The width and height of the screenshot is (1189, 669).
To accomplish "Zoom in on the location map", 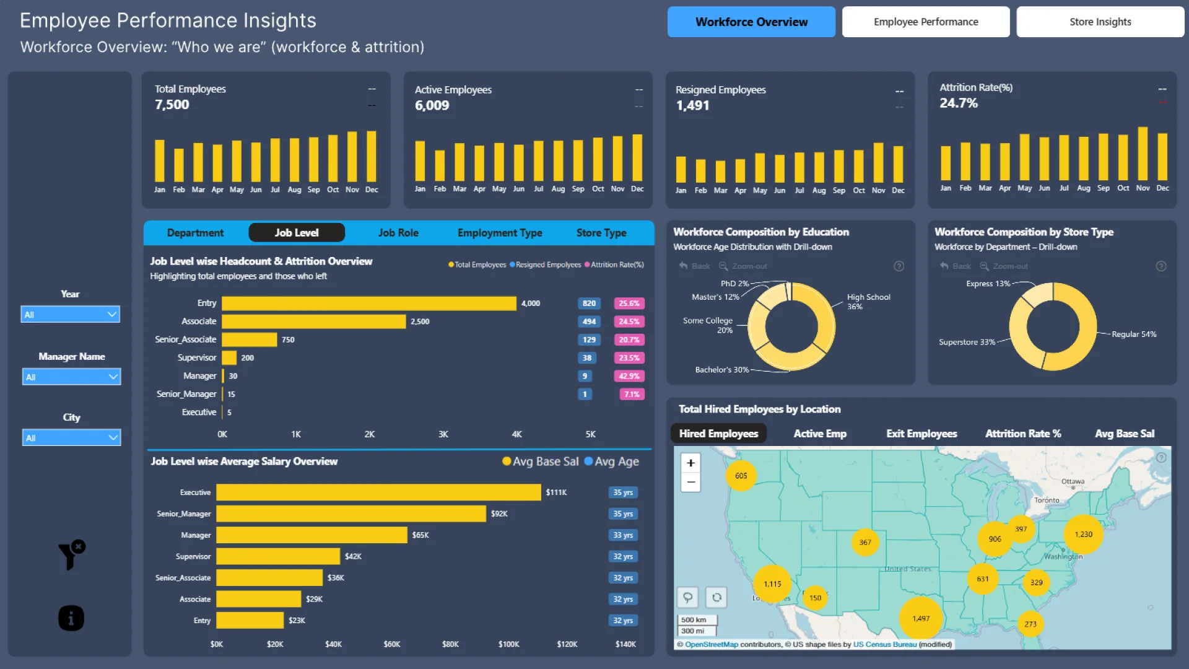I will click(690, 463).
